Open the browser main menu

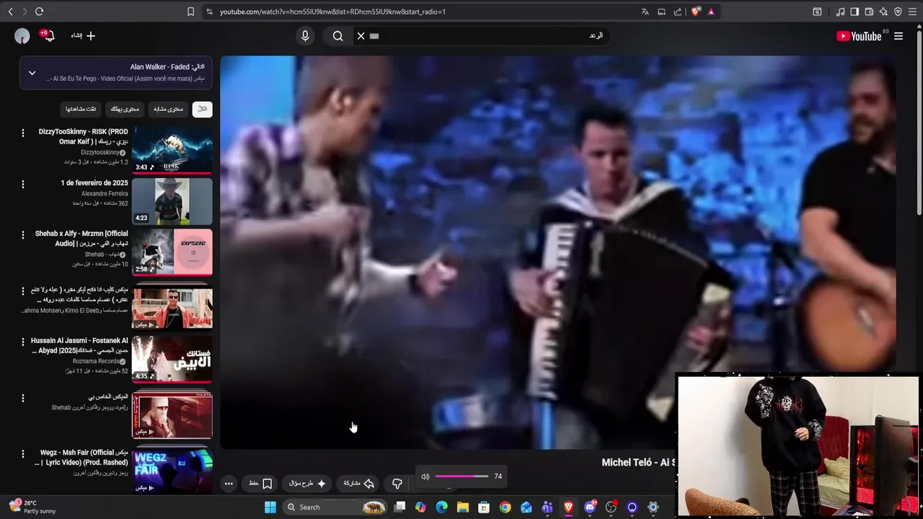pyautogui.click(x=912, y=12)
